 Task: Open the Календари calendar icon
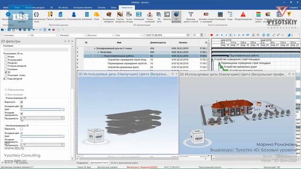(220, 15)
